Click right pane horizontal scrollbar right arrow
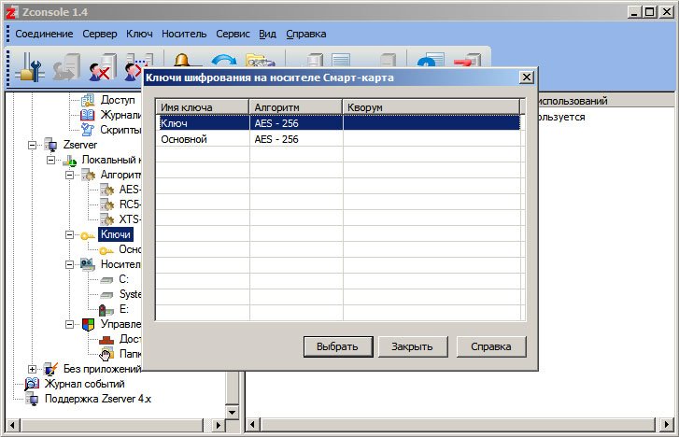The width and height of the screenshot is (679, 437). point(667,425)
